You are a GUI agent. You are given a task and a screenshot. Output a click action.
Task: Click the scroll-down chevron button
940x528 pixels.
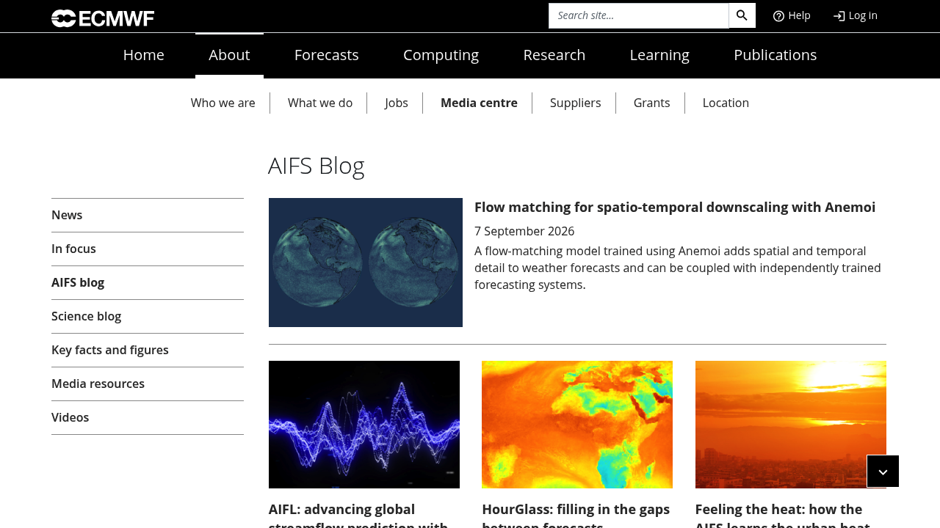point(883,472)
